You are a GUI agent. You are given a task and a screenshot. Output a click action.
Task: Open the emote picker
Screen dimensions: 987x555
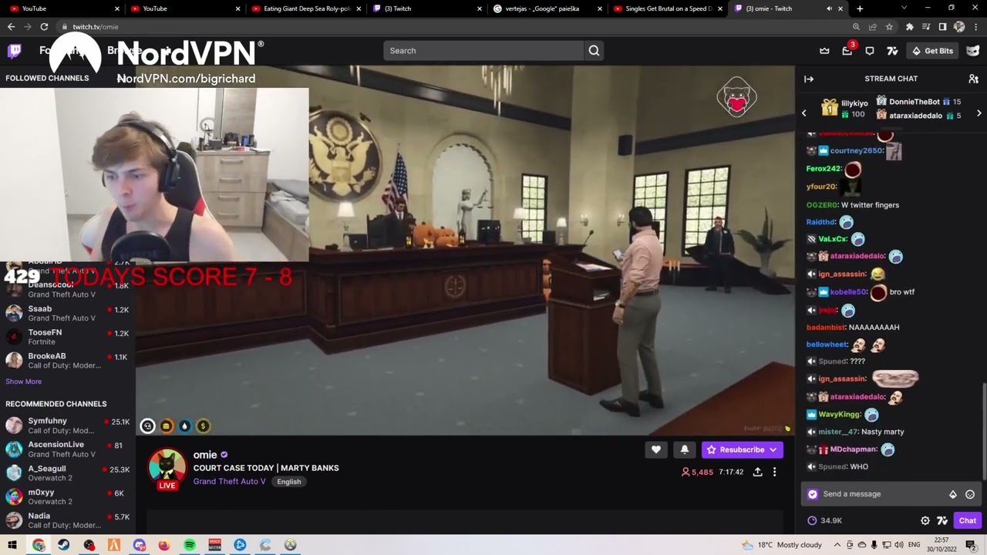tap(970, 494)
